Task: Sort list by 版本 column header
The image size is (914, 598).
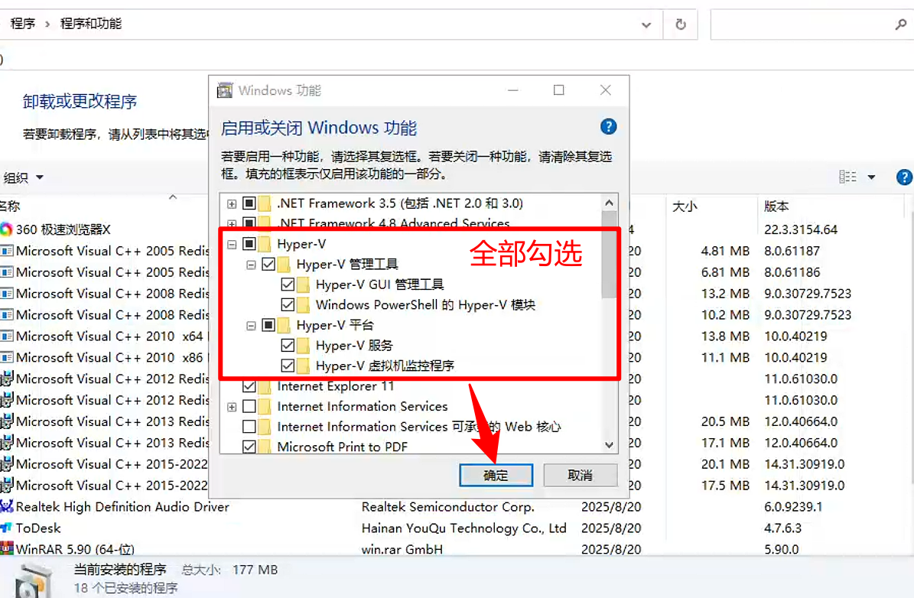Action: click(776, 206)
